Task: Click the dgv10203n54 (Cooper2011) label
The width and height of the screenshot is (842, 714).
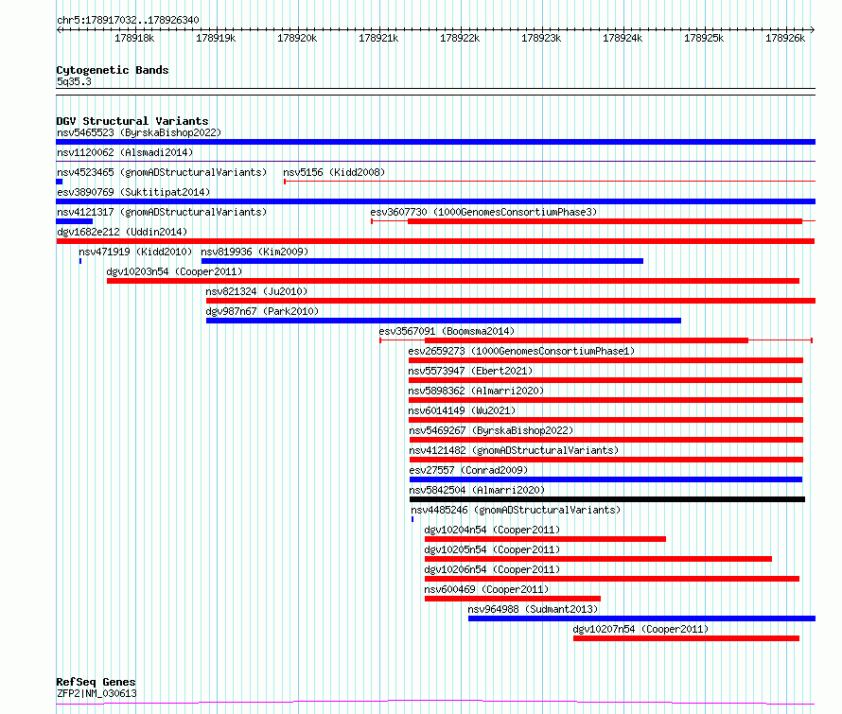Action: click(x=174, y=271)
